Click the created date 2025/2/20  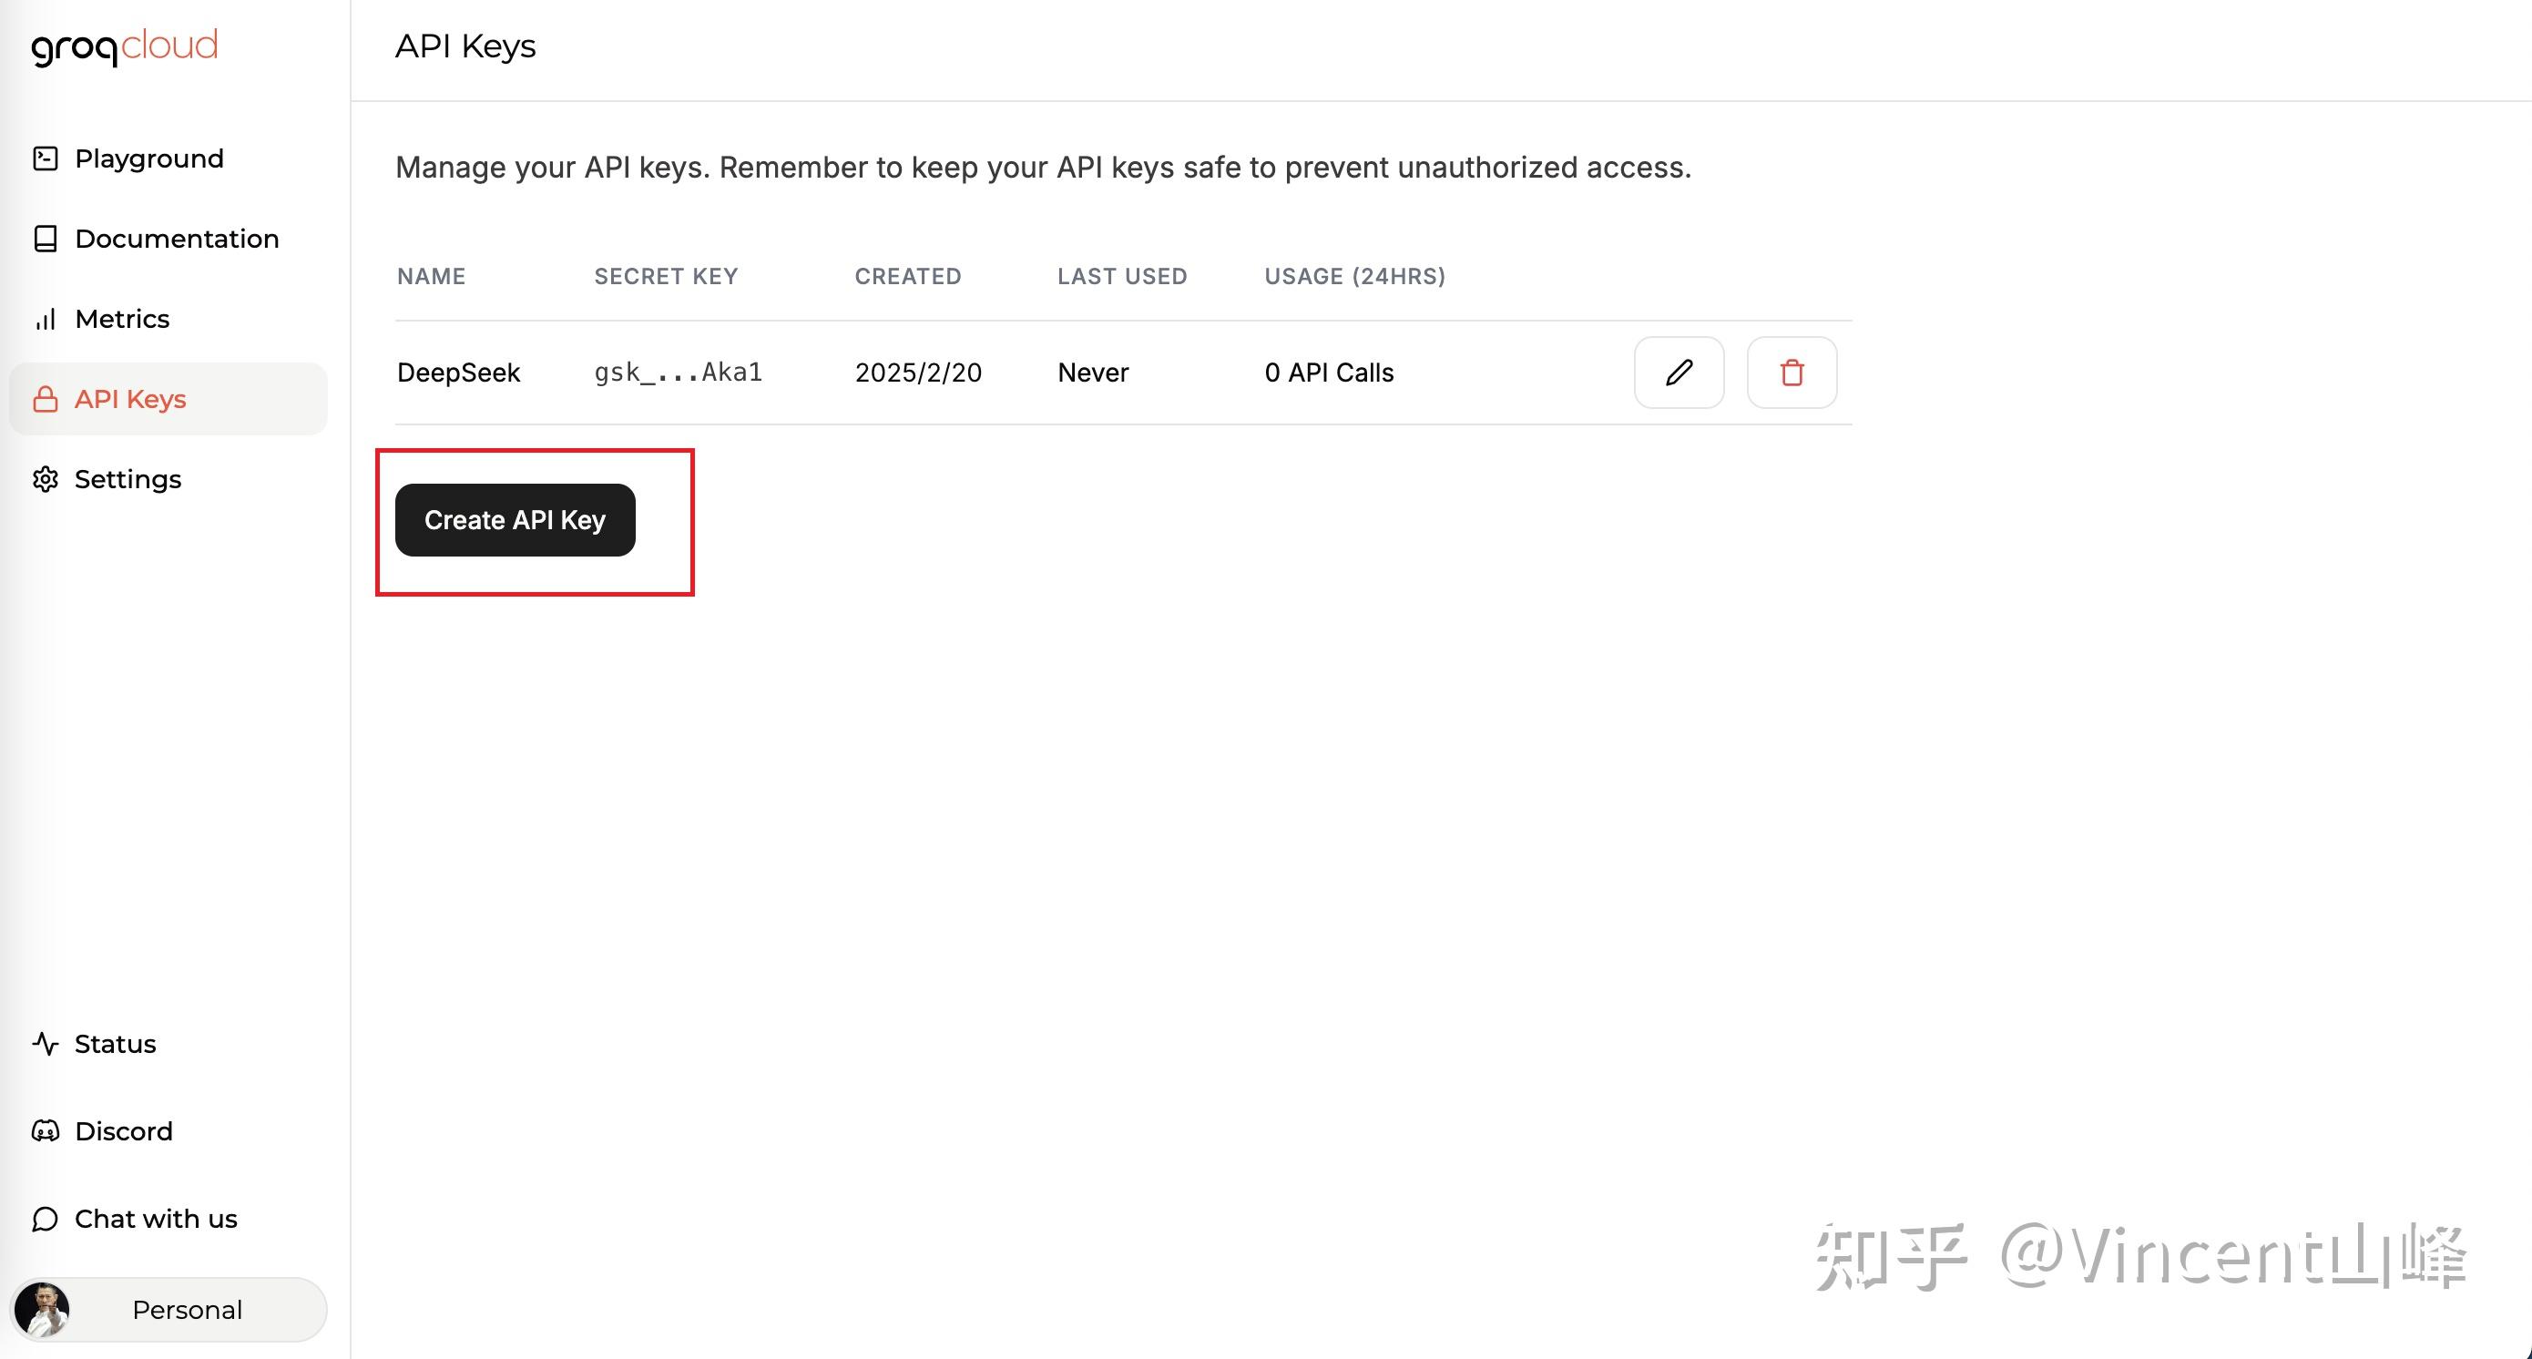click(x=918, y=373)
